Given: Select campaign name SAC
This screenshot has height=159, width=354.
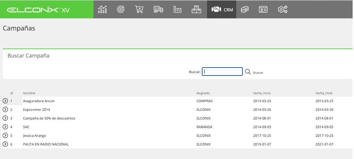Looking at the screenshot, I should [x=26, y=127].
